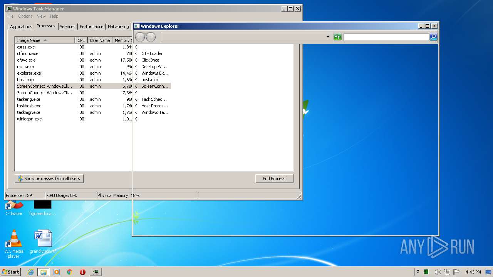Select the host.exe image name
This screenshot has width=493, height=277.
pyautogui.click(x=25, y=80)
